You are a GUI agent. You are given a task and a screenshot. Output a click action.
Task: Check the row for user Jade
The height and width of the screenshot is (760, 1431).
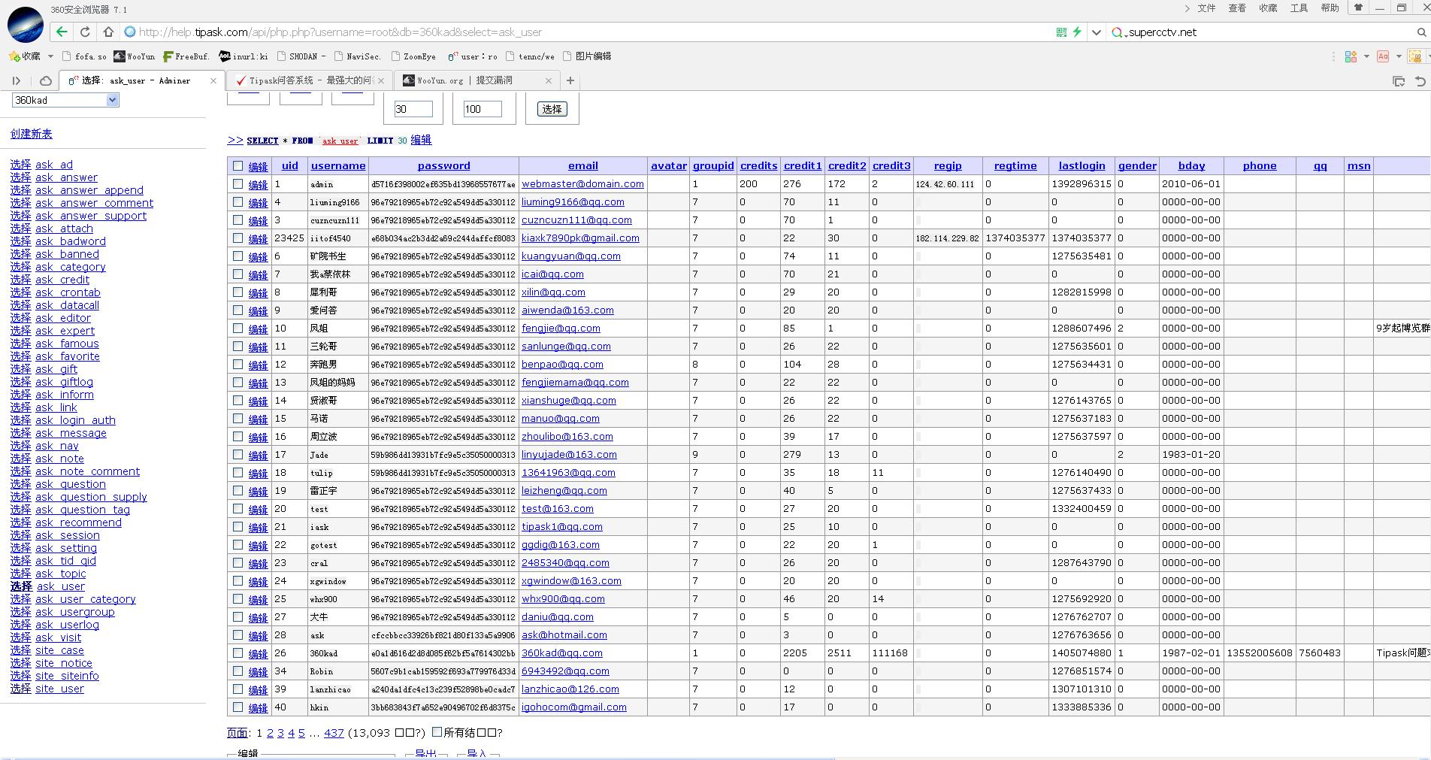pyautogui.click(x=237, y=454)
